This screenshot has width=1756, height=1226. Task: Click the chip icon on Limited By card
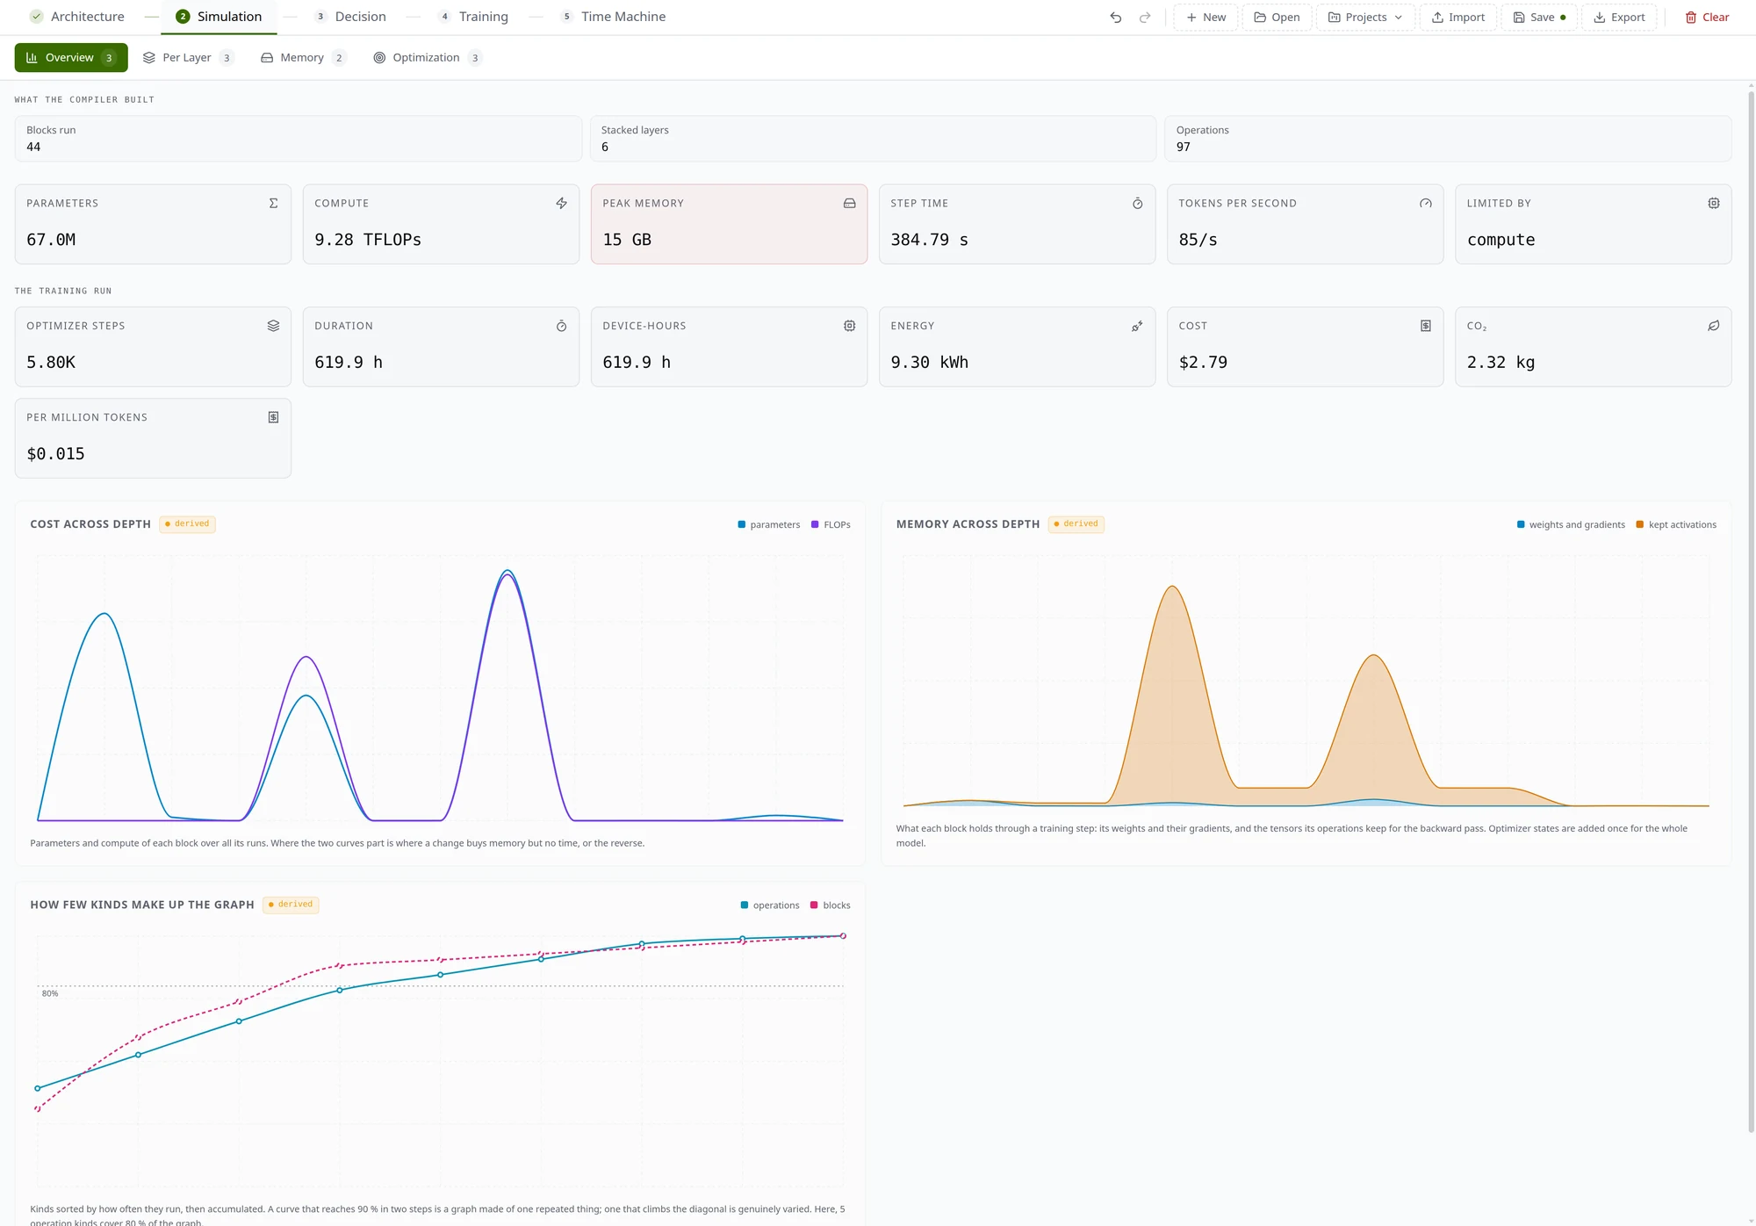tap(1713, 203)
